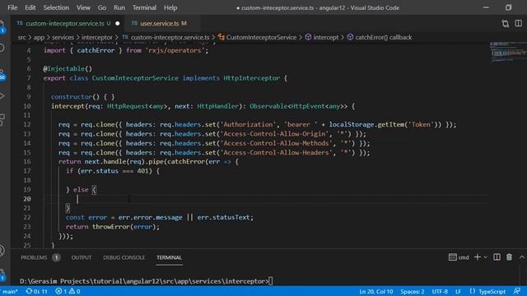Open the Selection menu
This screenshot has width=527, height=296.
tap(56, 7)
